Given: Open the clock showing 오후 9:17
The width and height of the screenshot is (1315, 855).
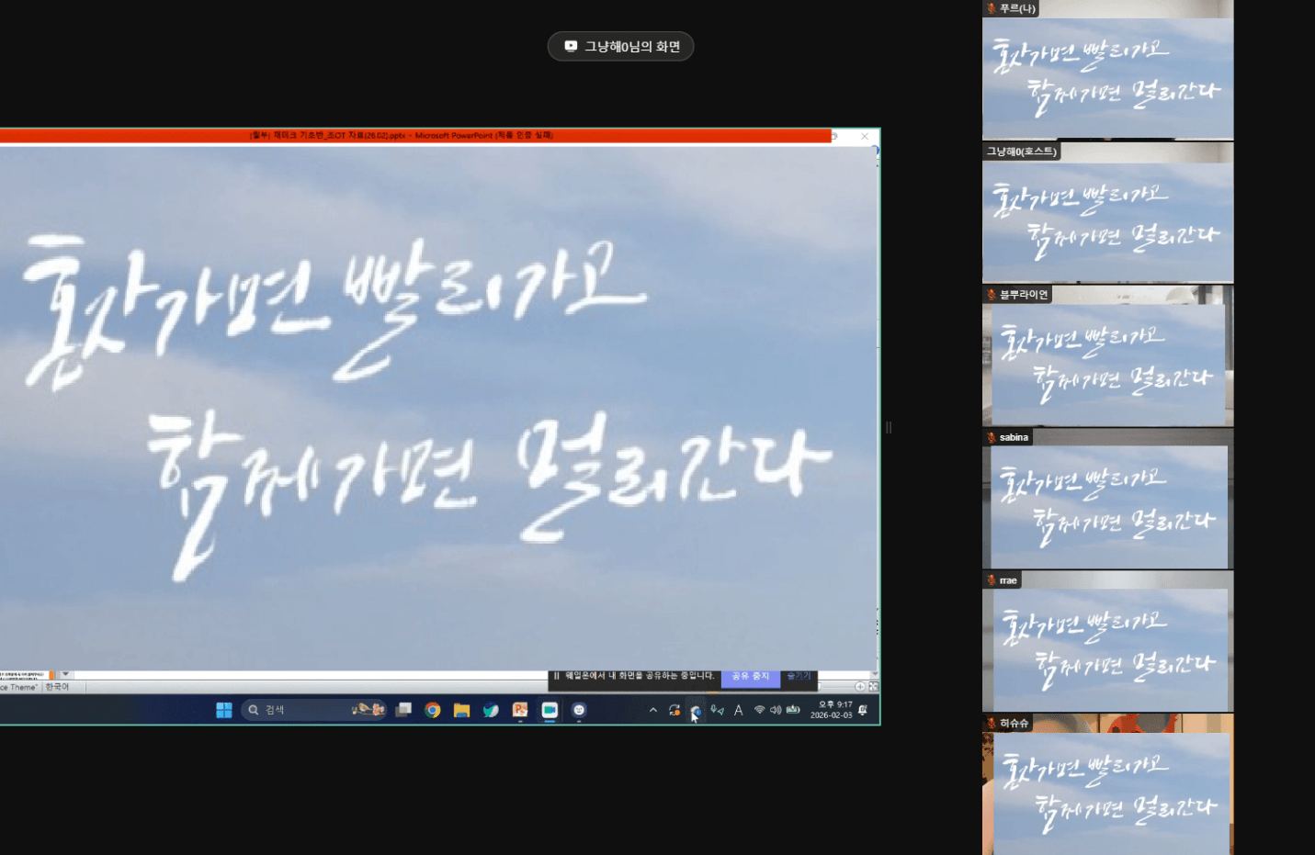Looking at the screenshot, I should pyautogui.click(x=832, y=710).
